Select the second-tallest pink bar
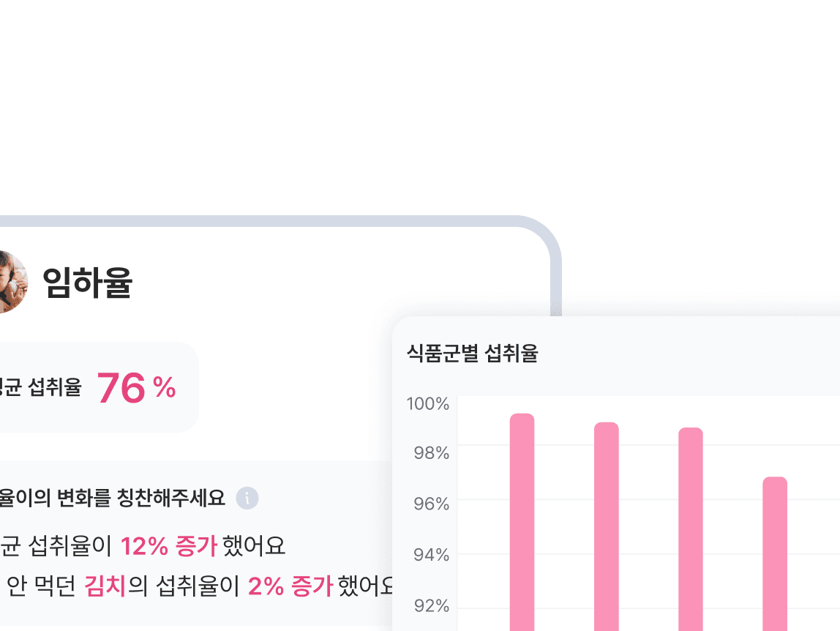The image size is (840, 631). 607,526
